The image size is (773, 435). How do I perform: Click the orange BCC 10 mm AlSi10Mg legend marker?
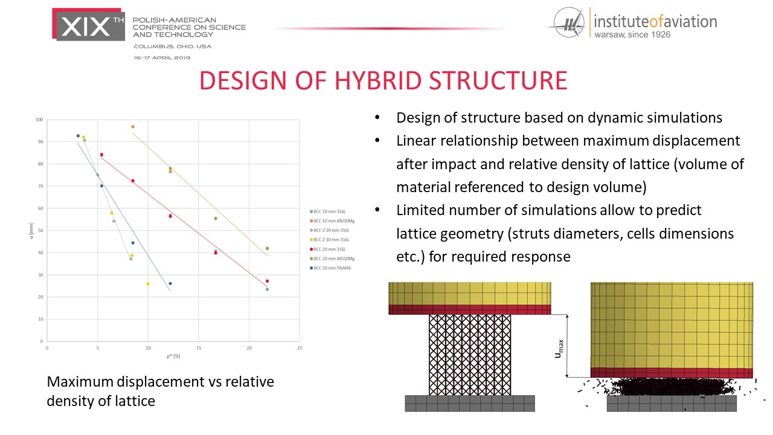(x=311, y=221)
